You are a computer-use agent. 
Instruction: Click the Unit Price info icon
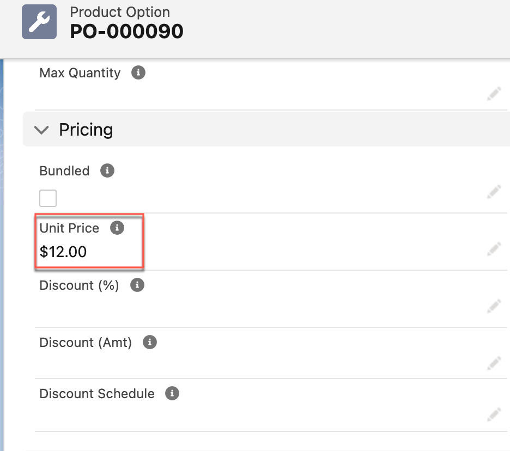117,228
